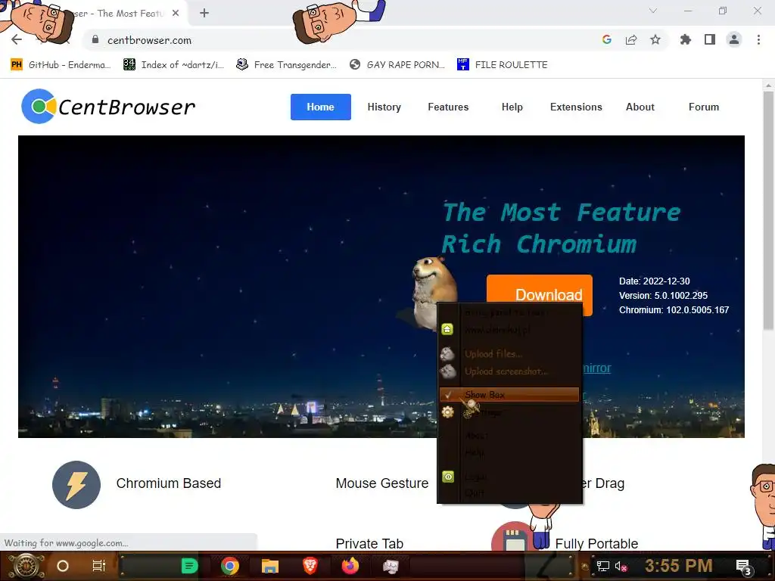The width and height of the screenshot is (775, 581).
Task: Open the profile avatar icon
Action: coord(734,39)
